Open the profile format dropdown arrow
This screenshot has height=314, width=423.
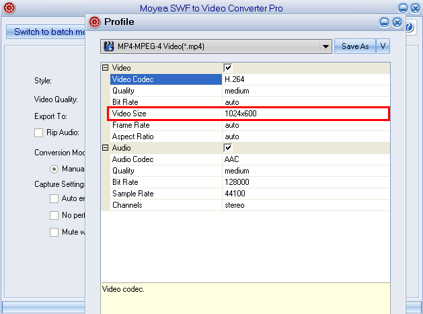pyautogui.click(x=325, y=46)
